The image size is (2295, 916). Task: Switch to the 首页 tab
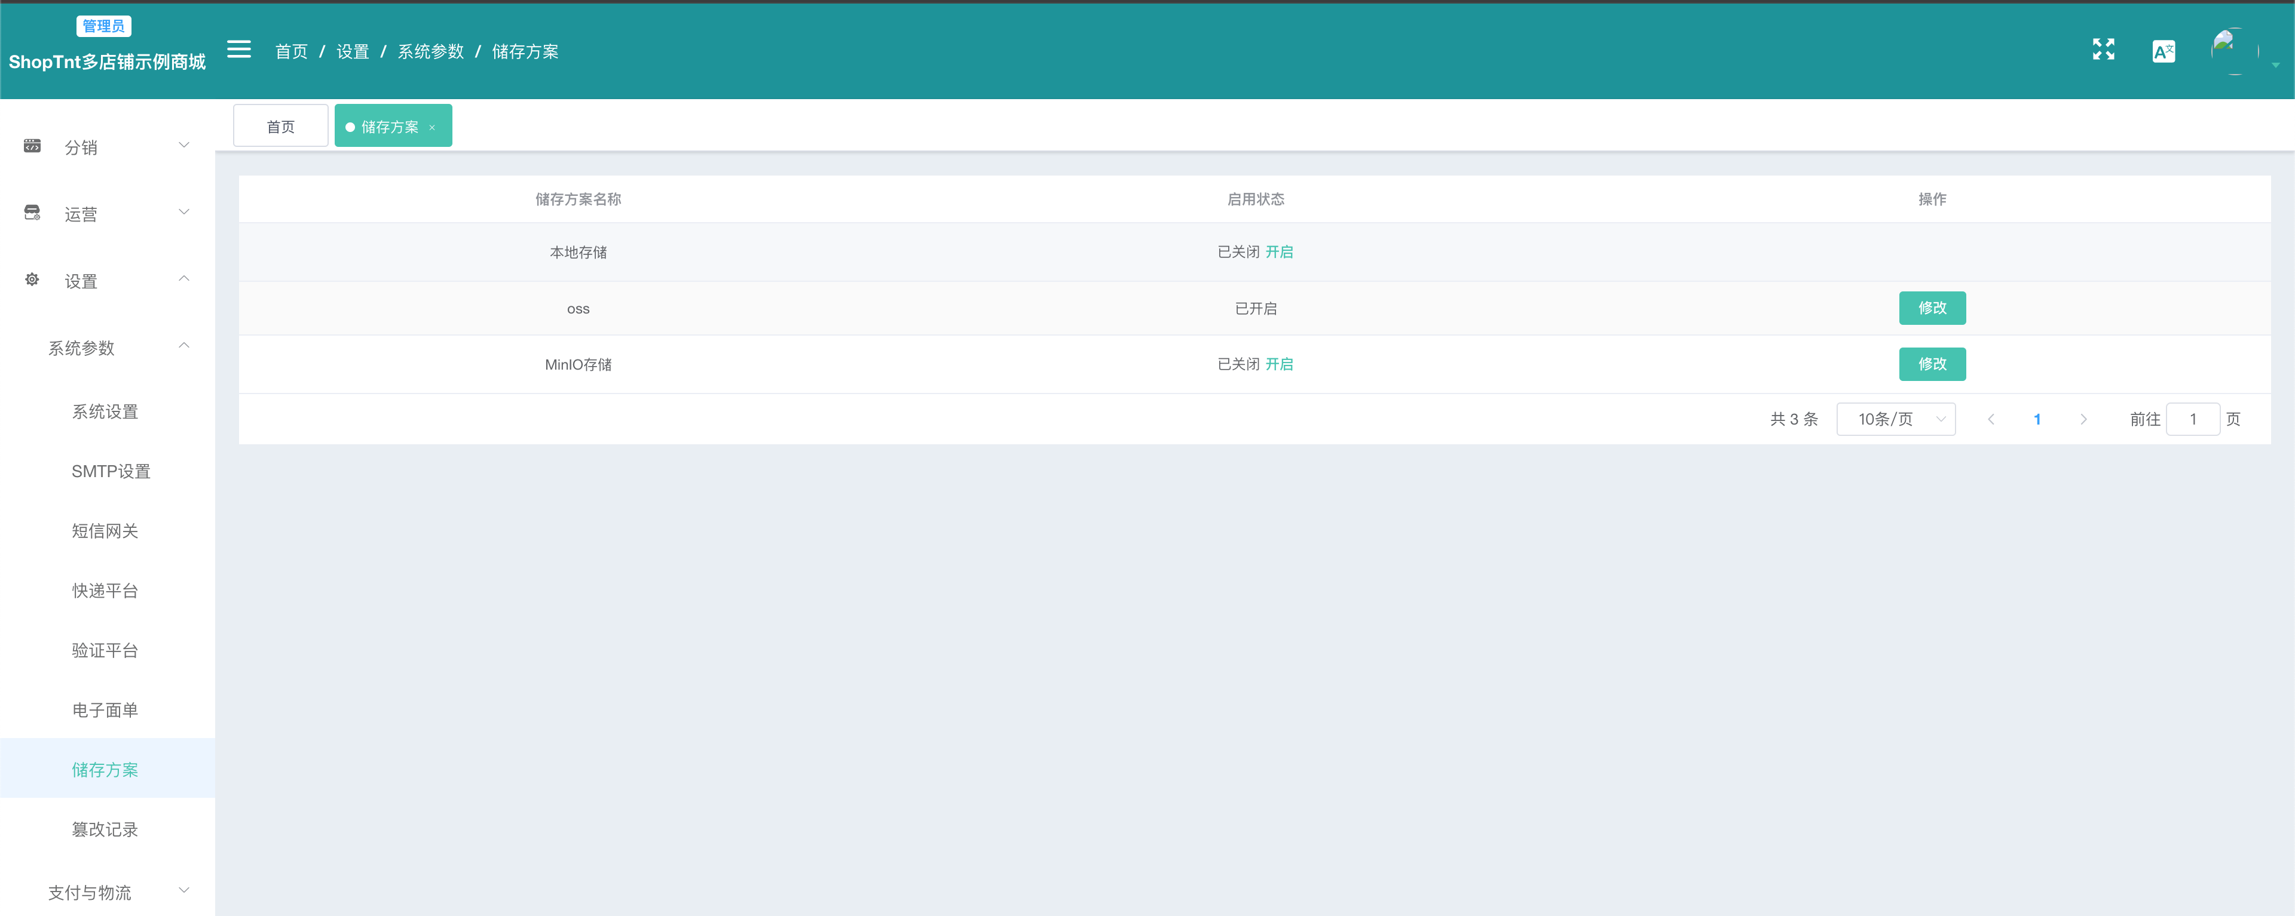pyautogui.click(x=281, y=127)
